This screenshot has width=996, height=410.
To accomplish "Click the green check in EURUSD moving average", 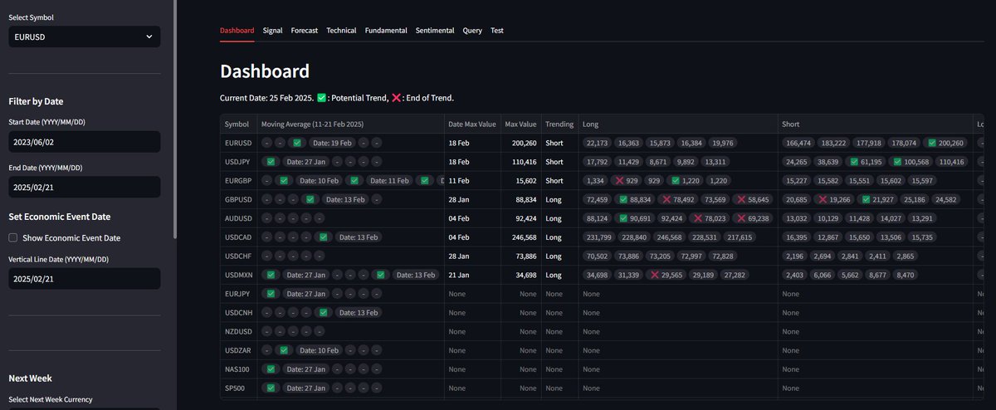I will (x=296, y=143).
